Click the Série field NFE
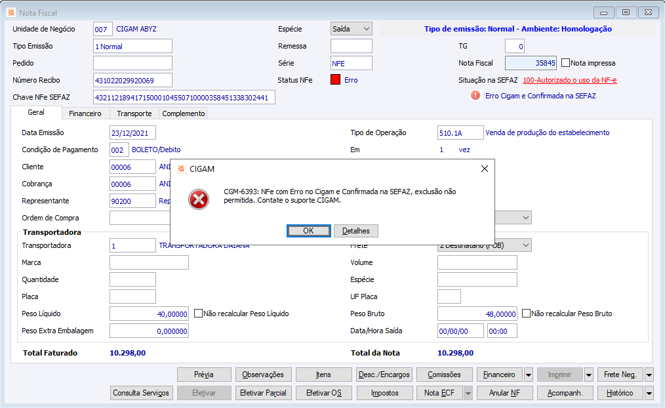Image resolution: width=665 pixels, height=408 pixels. 351,63
